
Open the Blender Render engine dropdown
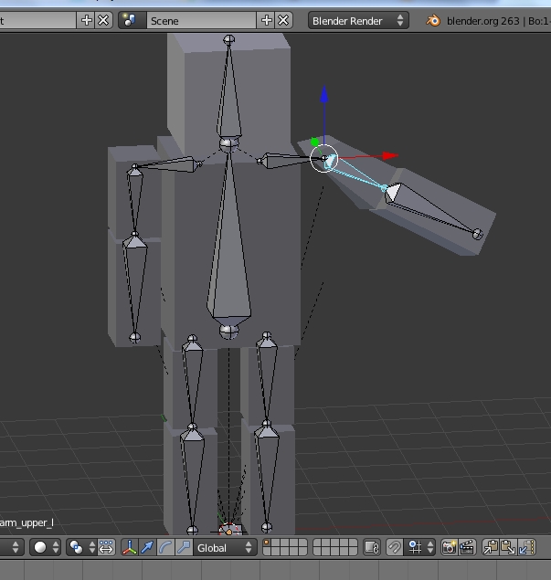[358, 21]
